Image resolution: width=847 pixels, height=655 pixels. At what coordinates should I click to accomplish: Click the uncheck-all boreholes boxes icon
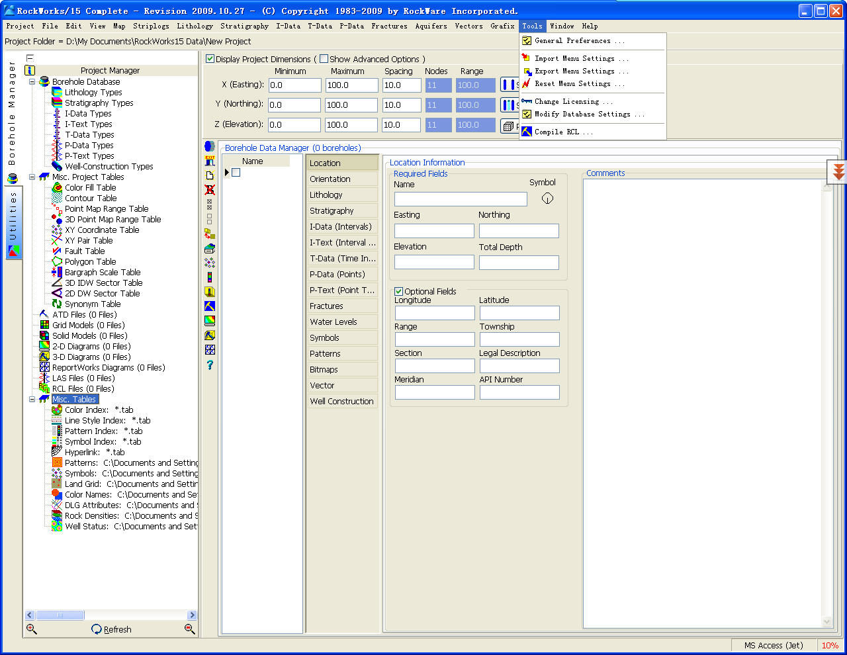(210, 219)
